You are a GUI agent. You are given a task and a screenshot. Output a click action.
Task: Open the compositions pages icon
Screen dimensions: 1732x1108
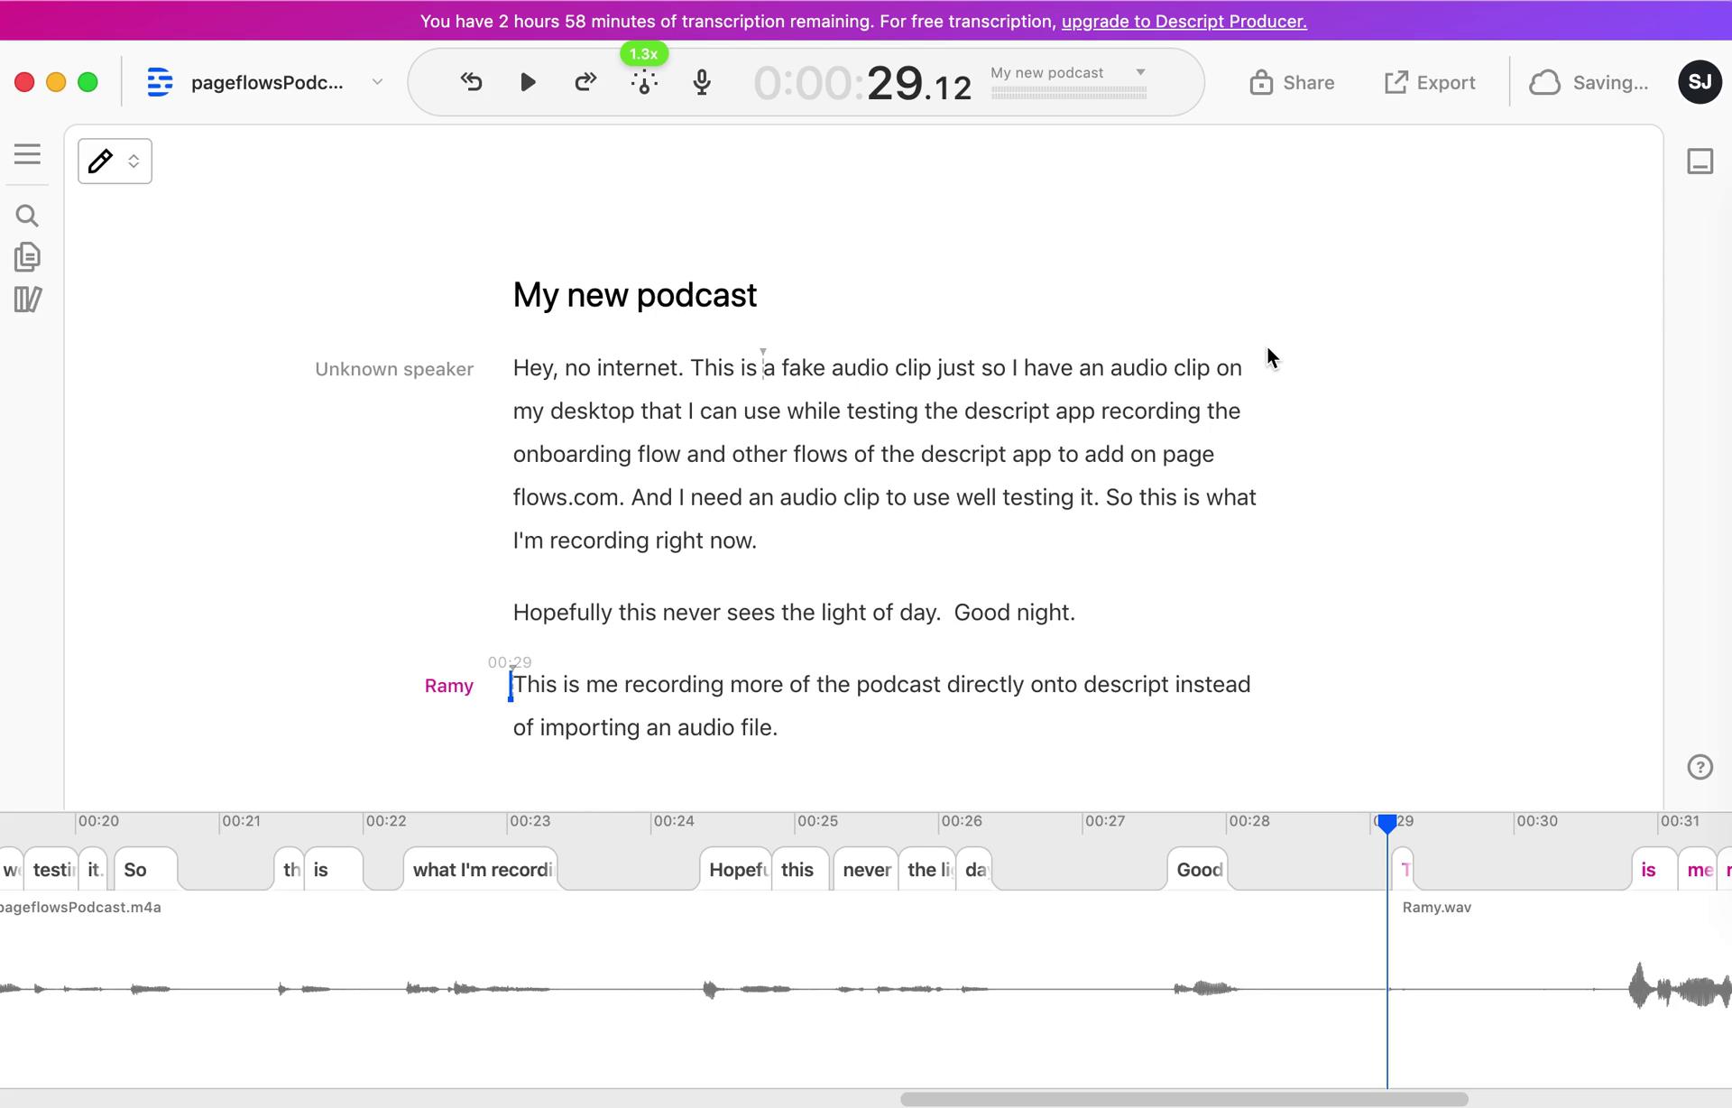click(x=27, y=257)
